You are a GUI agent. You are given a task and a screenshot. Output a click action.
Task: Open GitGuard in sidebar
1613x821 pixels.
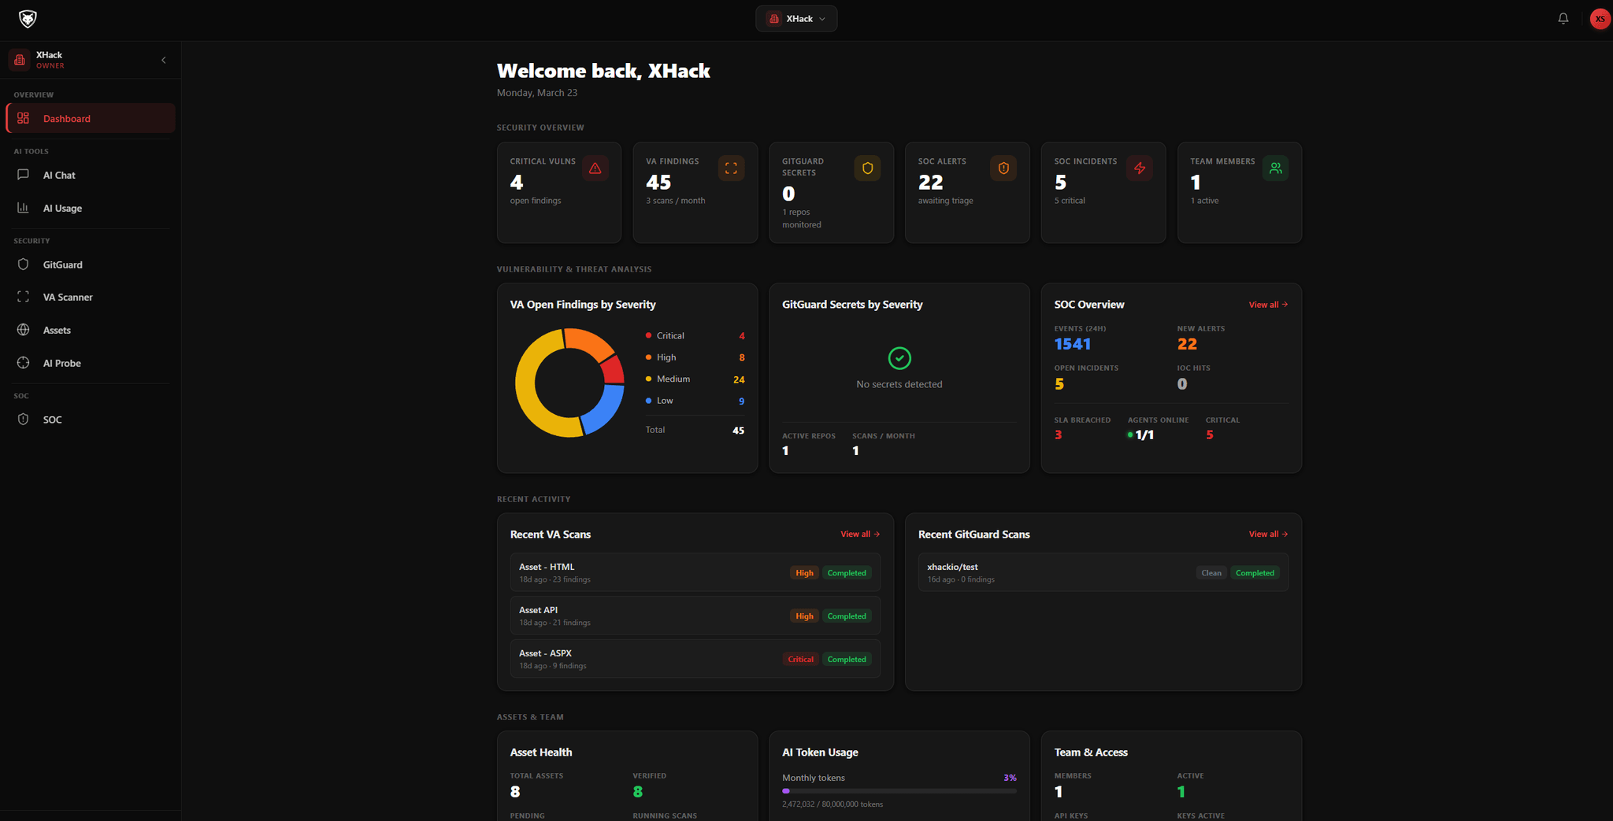[x=91, y=264]
